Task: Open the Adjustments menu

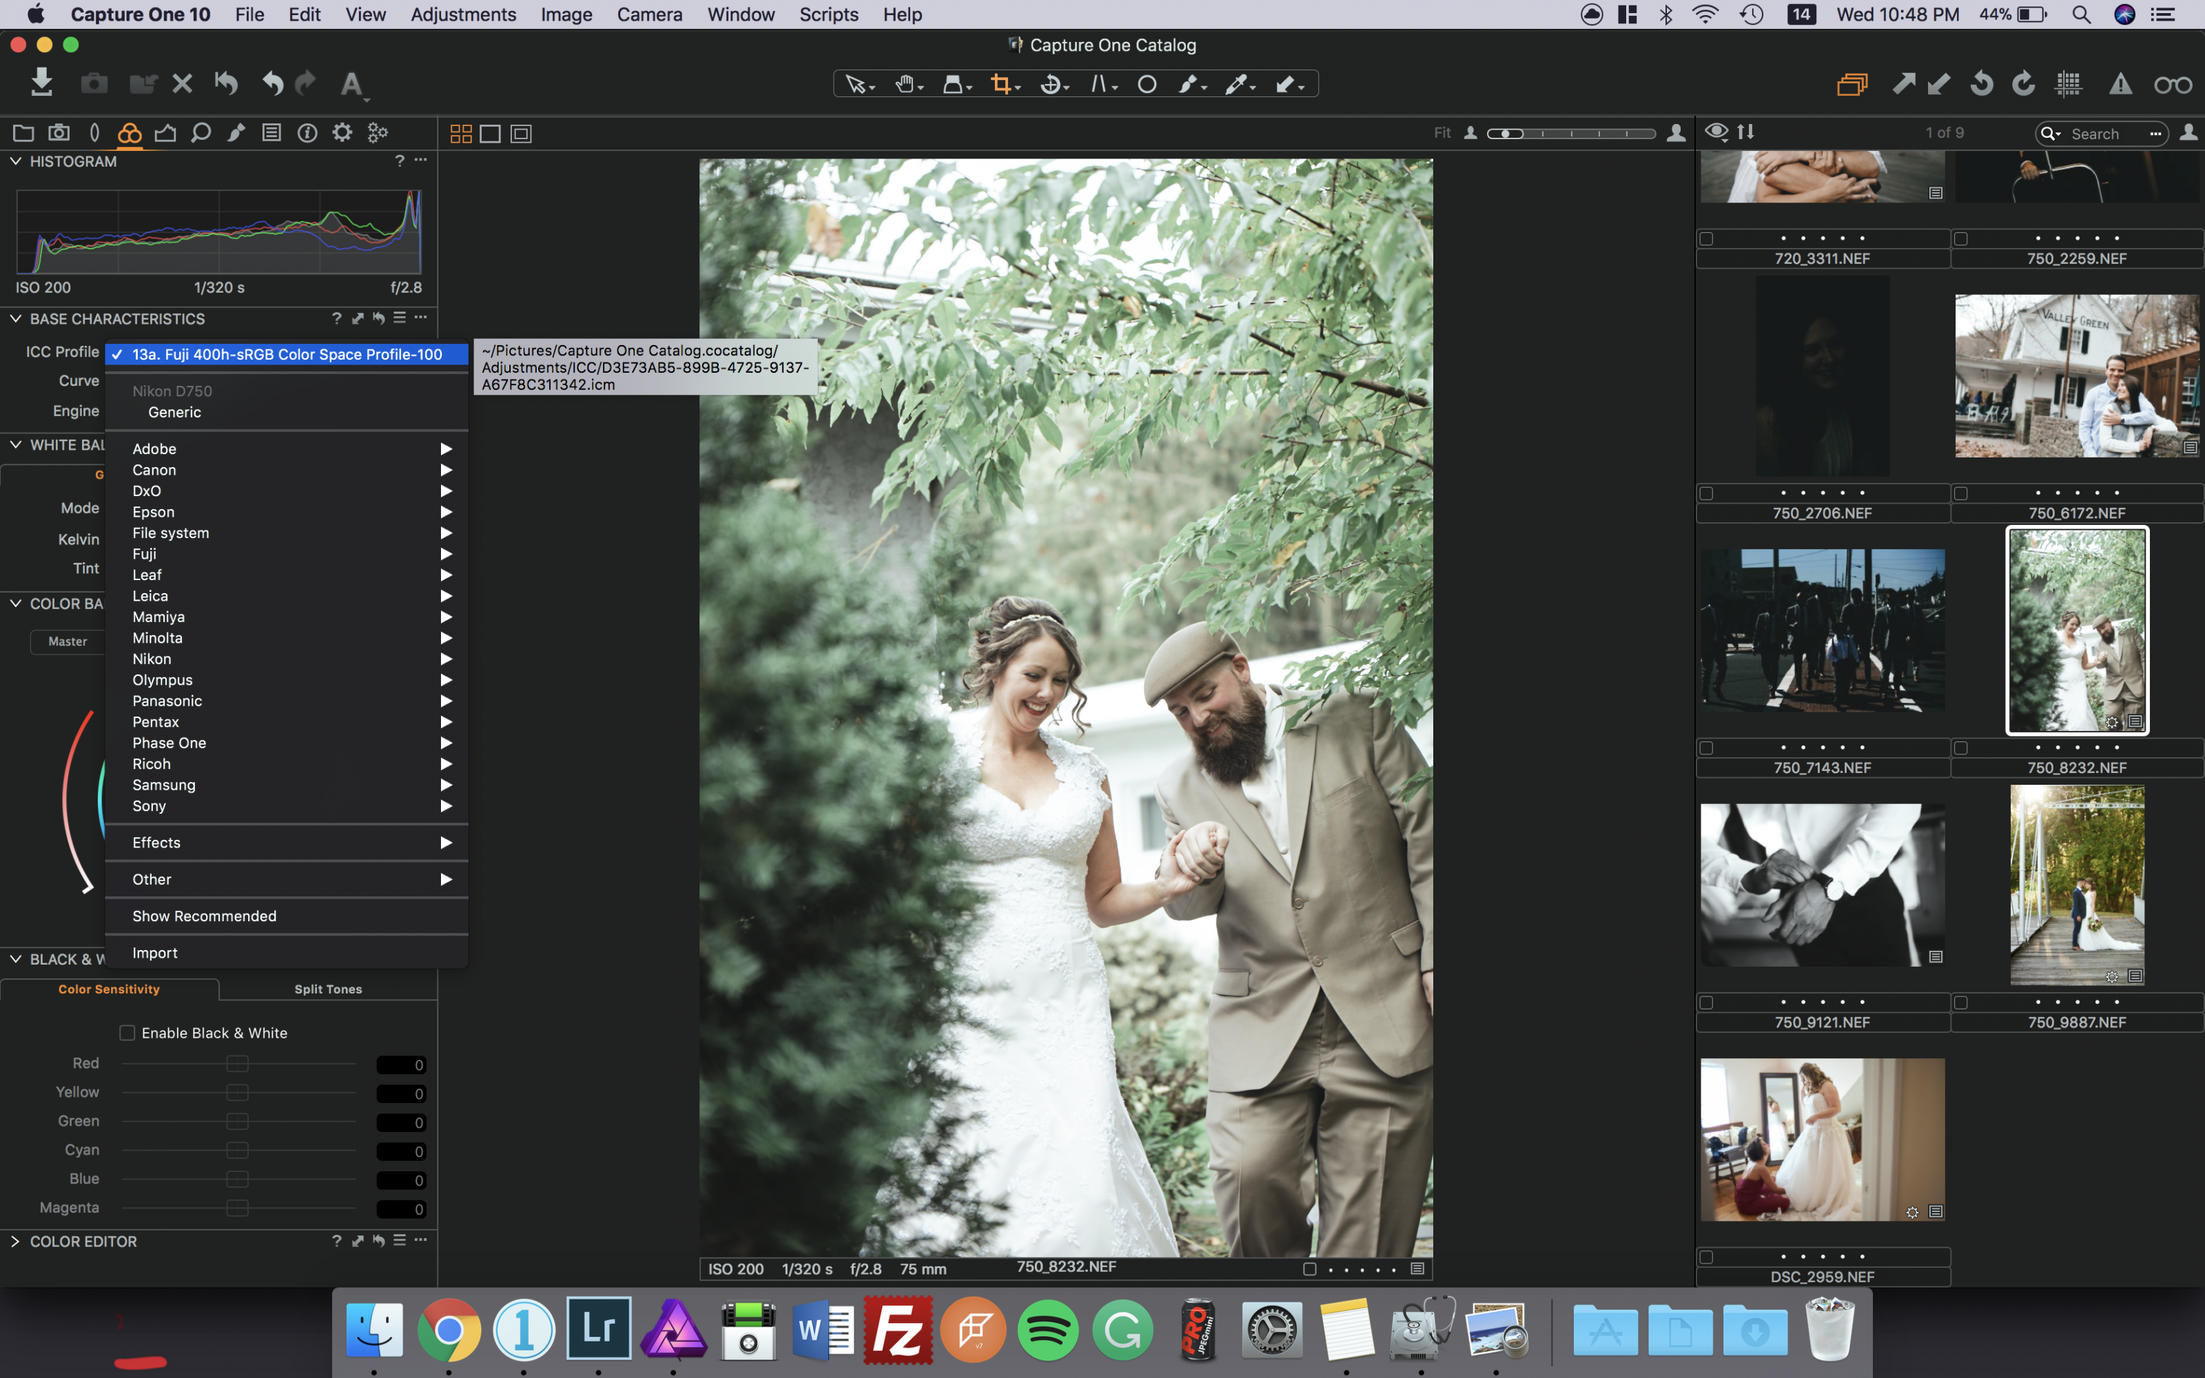Action: [463, 14]
